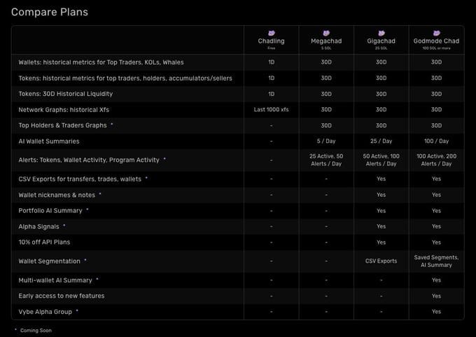Select the Megachad plan header

(x=326, y=41)
